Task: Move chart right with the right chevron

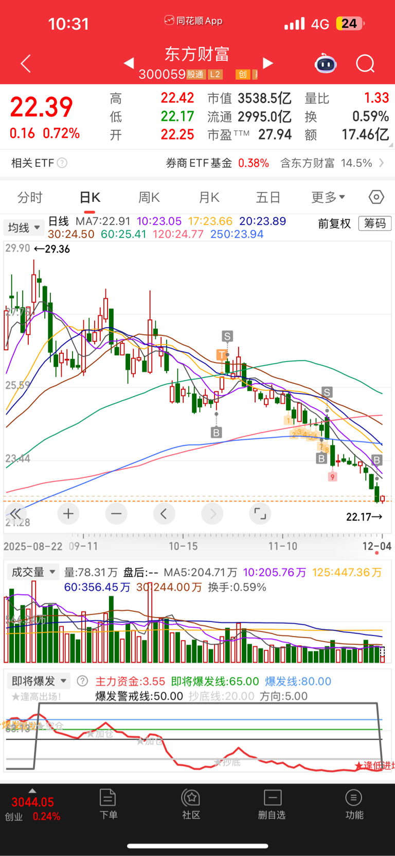Action: pos(212,513)
